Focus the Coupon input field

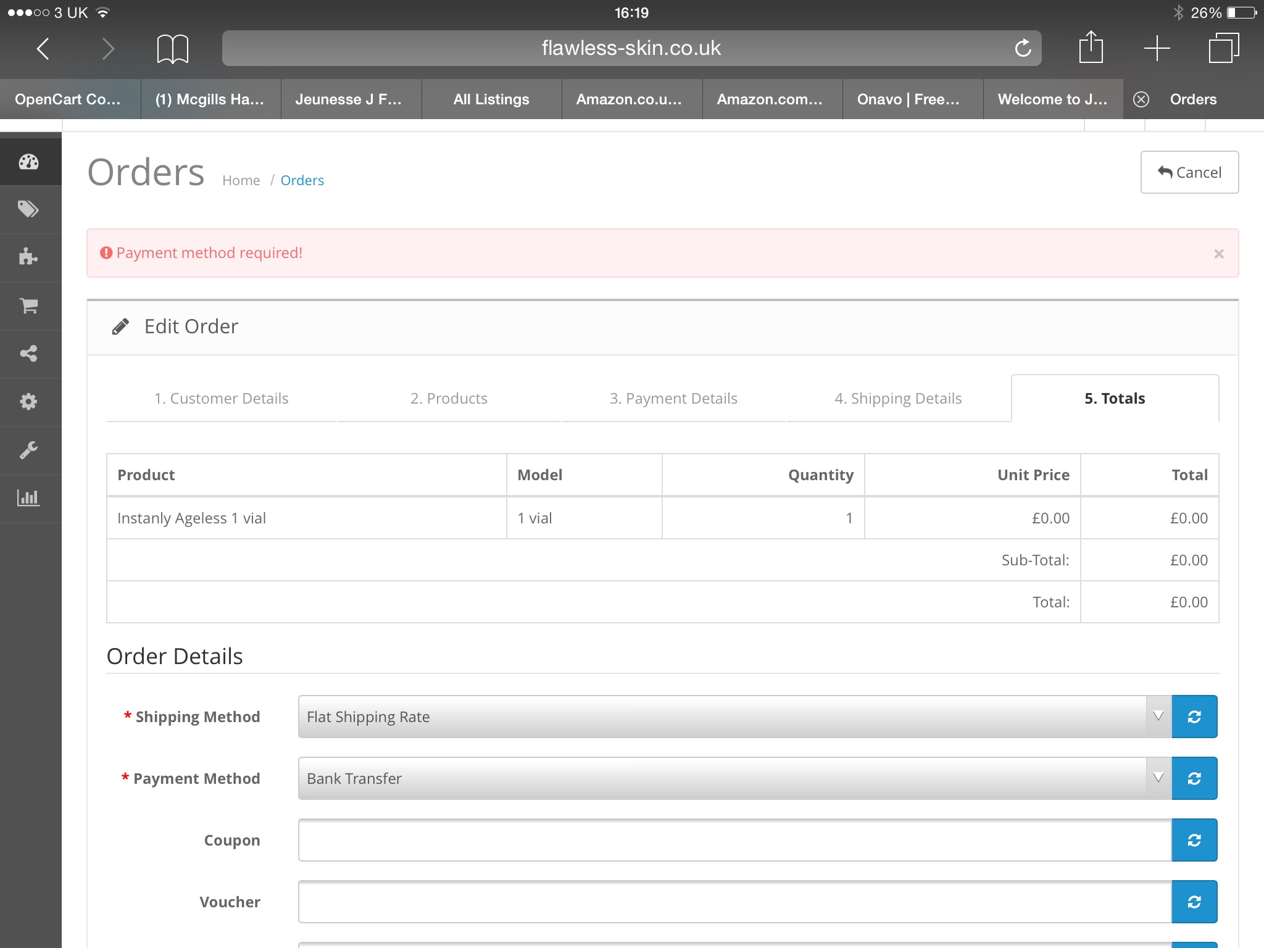734,840
